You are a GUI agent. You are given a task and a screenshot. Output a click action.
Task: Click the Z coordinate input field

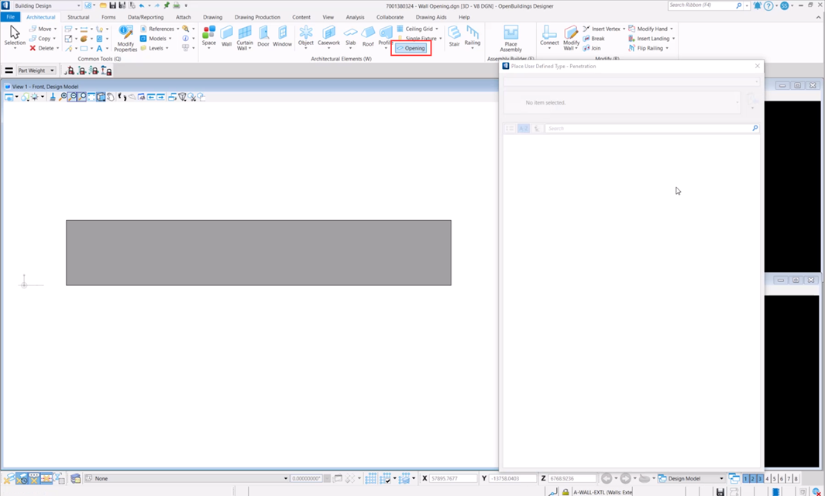click(x=572, y=479)
